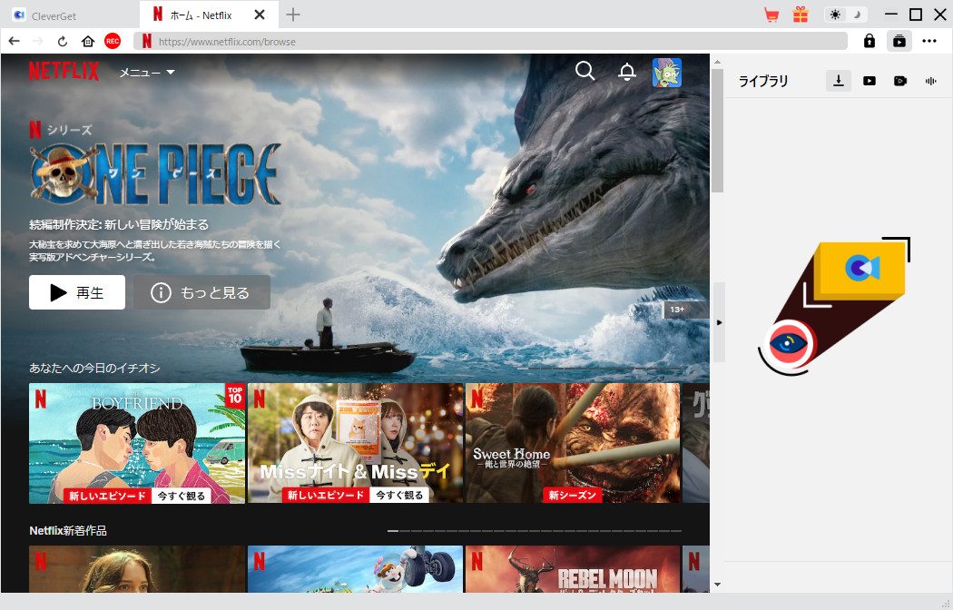Click the page scrollbar down arrow

coord(717,585)
